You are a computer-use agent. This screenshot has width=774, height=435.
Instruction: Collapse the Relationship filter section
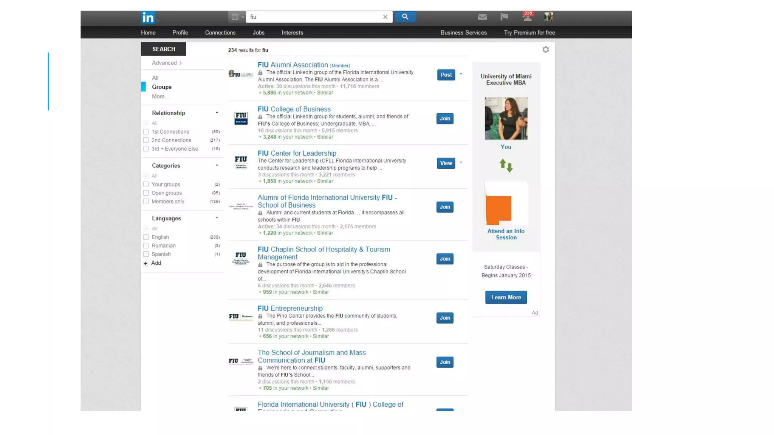coord(217,113)
